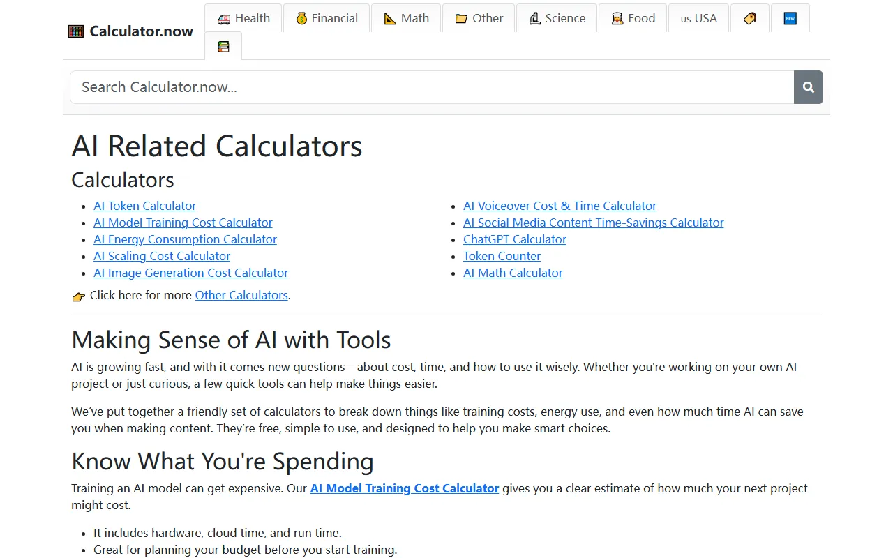This screenshot has width=893, height=558.
Task: Focus the Search Calculator.now field
Action: [x=431, y=87]
